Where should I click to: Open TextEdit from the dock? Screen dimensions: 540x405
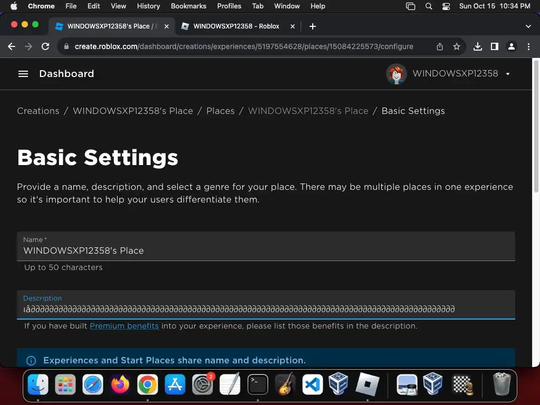[230, 384]
